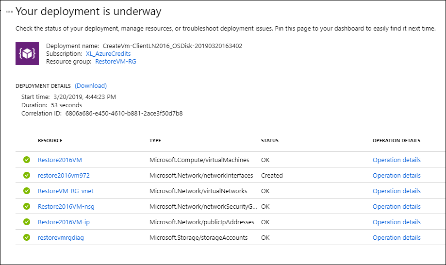The width and height of the screenshot is (446, 265).
Task: Click the green check icon beside Restore2016VM-ip
Action: [x=27, y=222]
